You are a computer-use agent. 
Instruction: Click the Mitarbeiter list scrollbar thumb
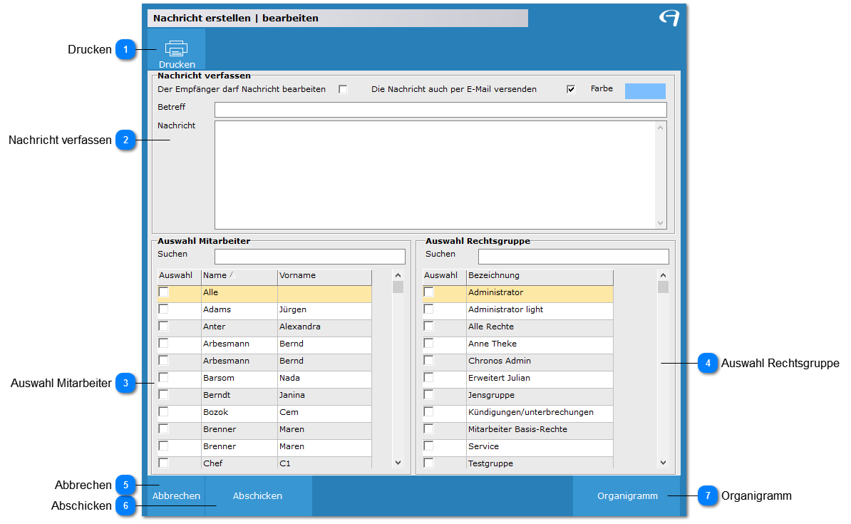click(398, 287)
